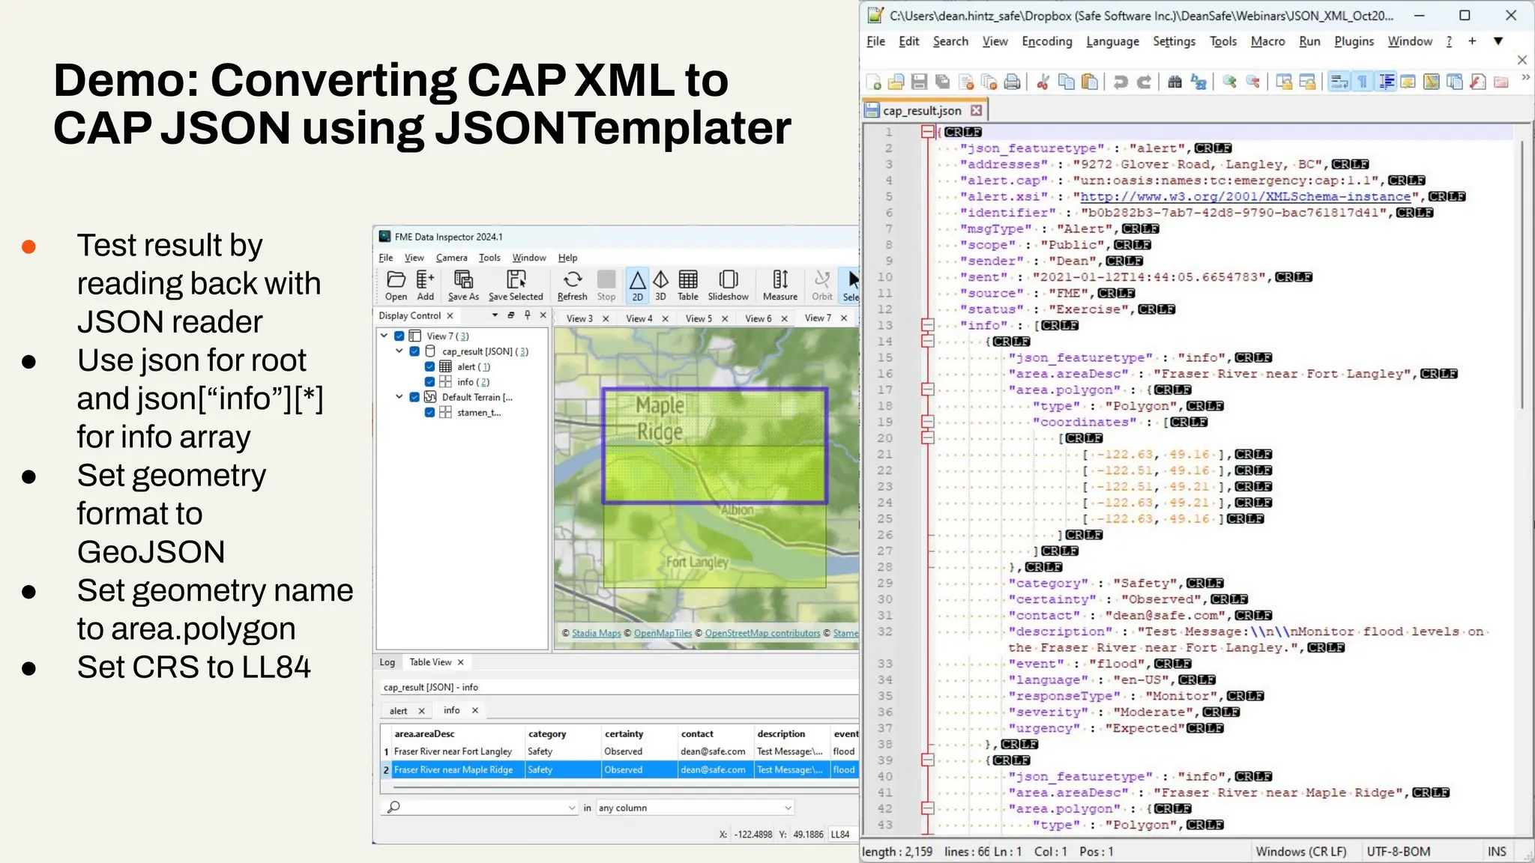Open the OpenMapTiles attribution link
The height and width of the screenshot is (863, 1535).
663,633
